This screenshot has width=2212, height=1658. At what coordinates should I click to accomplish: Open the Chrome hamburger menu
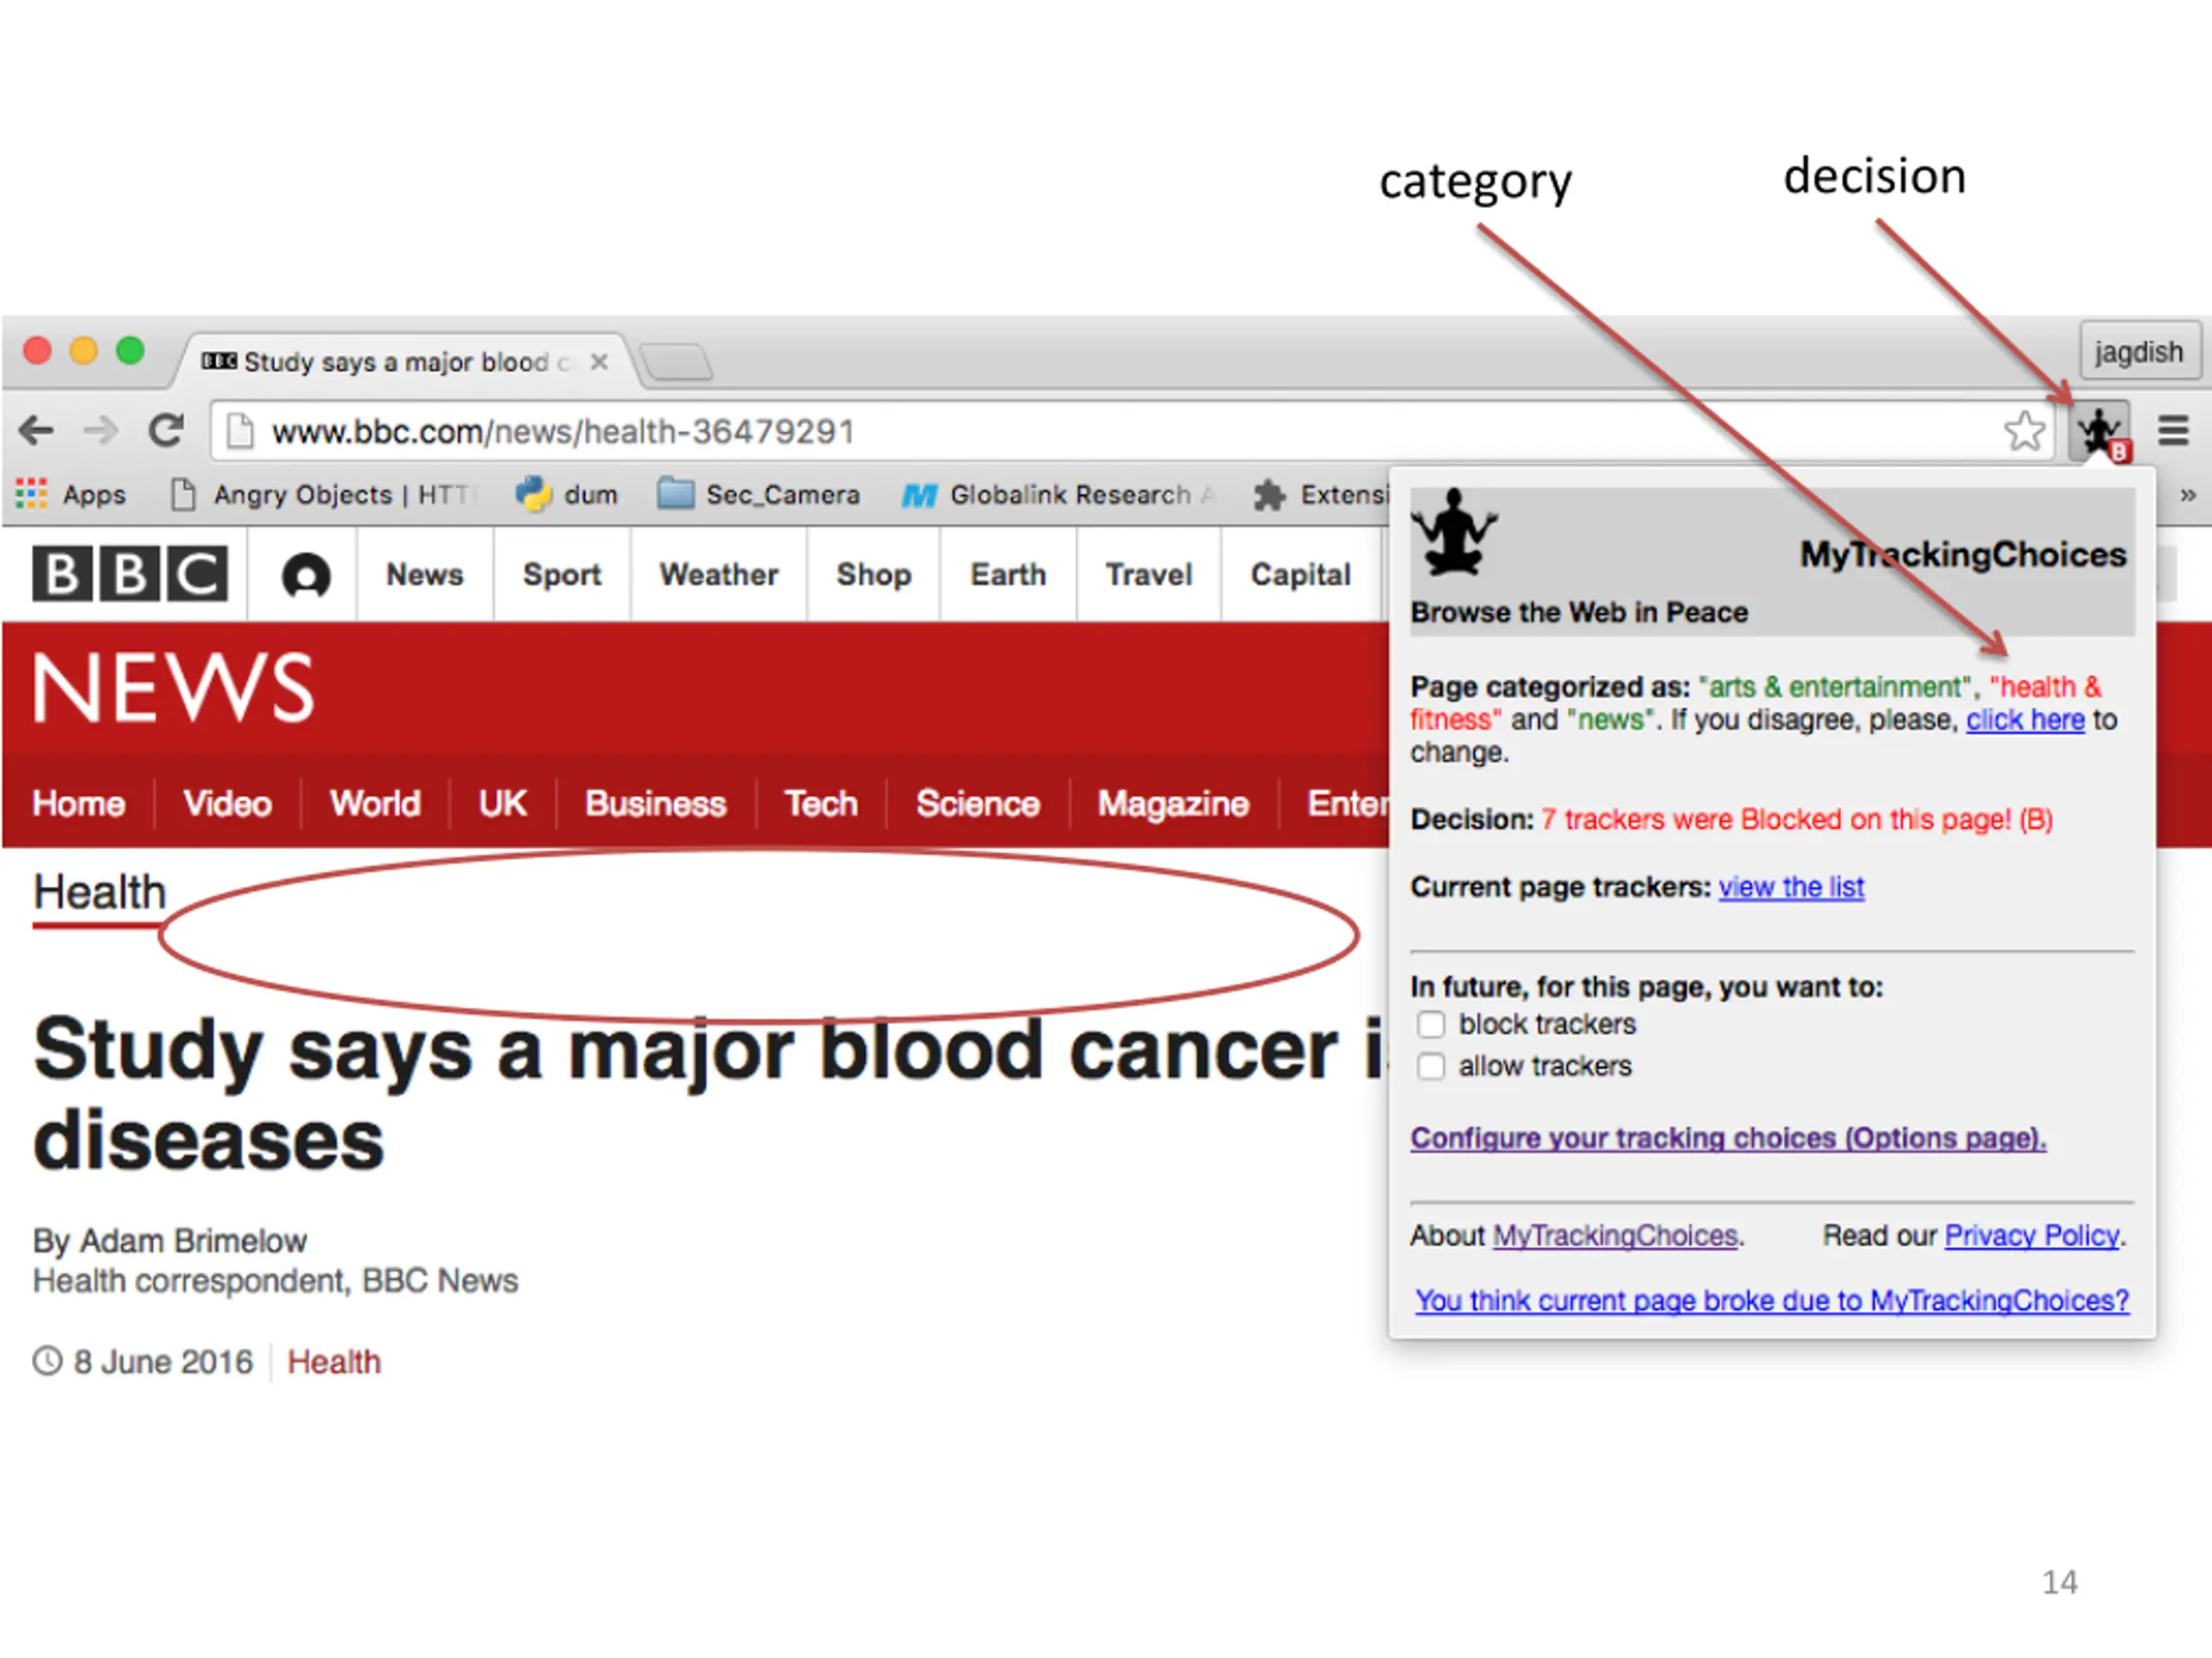tap(2173, 431)
